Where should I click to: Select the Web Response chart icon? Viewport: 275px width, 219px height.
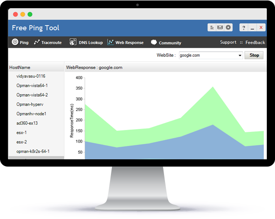click(x=110, y=42)
